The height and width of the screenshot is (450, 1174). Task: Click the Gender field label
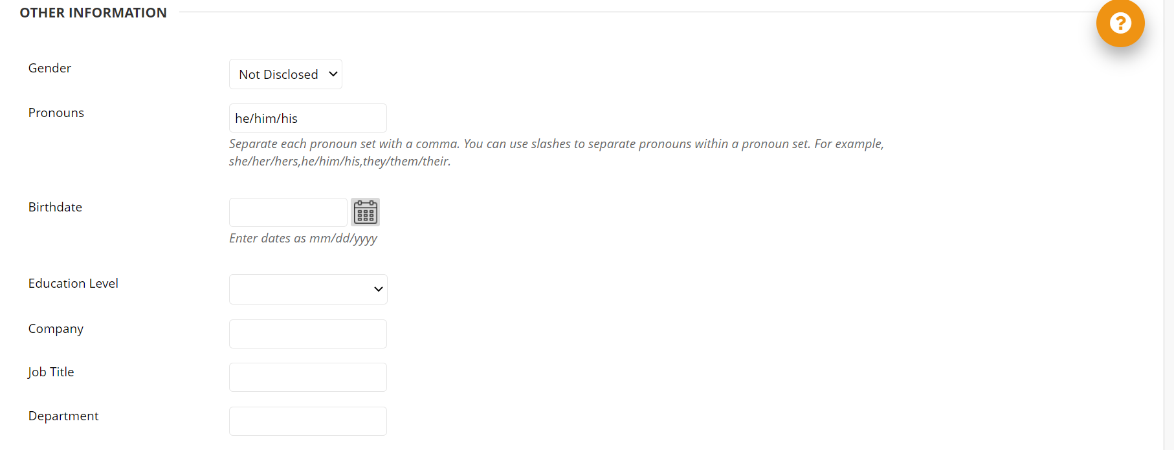coord(50,68)
